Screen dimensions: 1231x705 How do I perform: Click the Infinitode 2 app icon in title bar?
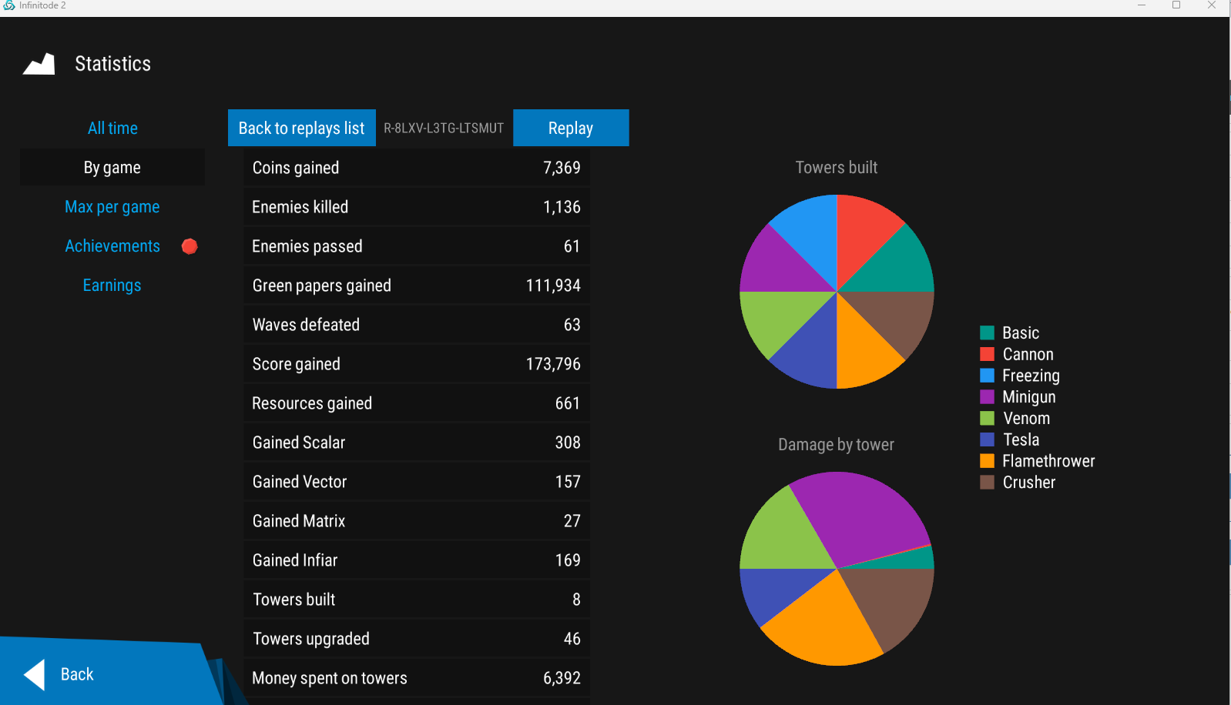(x=9, y=5)
